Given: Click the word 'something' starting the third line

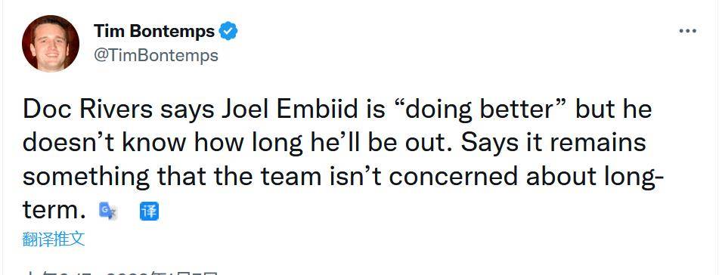Looking at the screenshot, I should click(x=86, y=178).
